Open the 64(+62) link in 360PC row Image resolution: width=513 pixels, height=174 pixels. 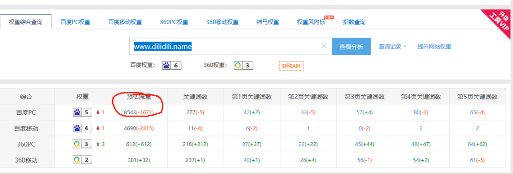(477, 144)
